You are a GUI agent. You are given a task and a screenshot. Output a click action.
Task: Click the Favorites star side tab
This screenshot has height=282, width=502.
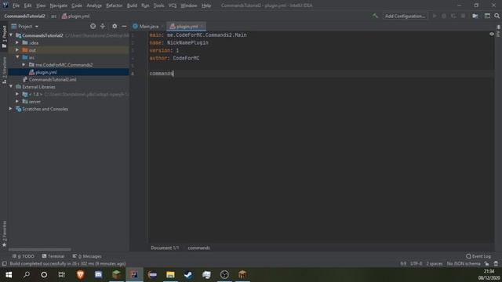coord(4,234)
